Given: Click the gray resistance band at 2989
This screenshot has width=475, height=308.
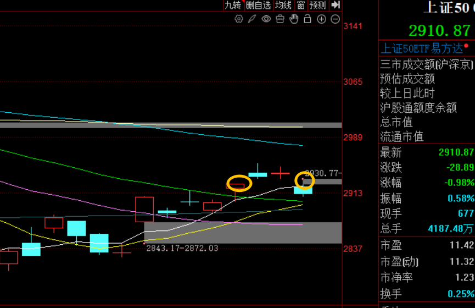Looking at the screenshot, I should coord(171,125).
